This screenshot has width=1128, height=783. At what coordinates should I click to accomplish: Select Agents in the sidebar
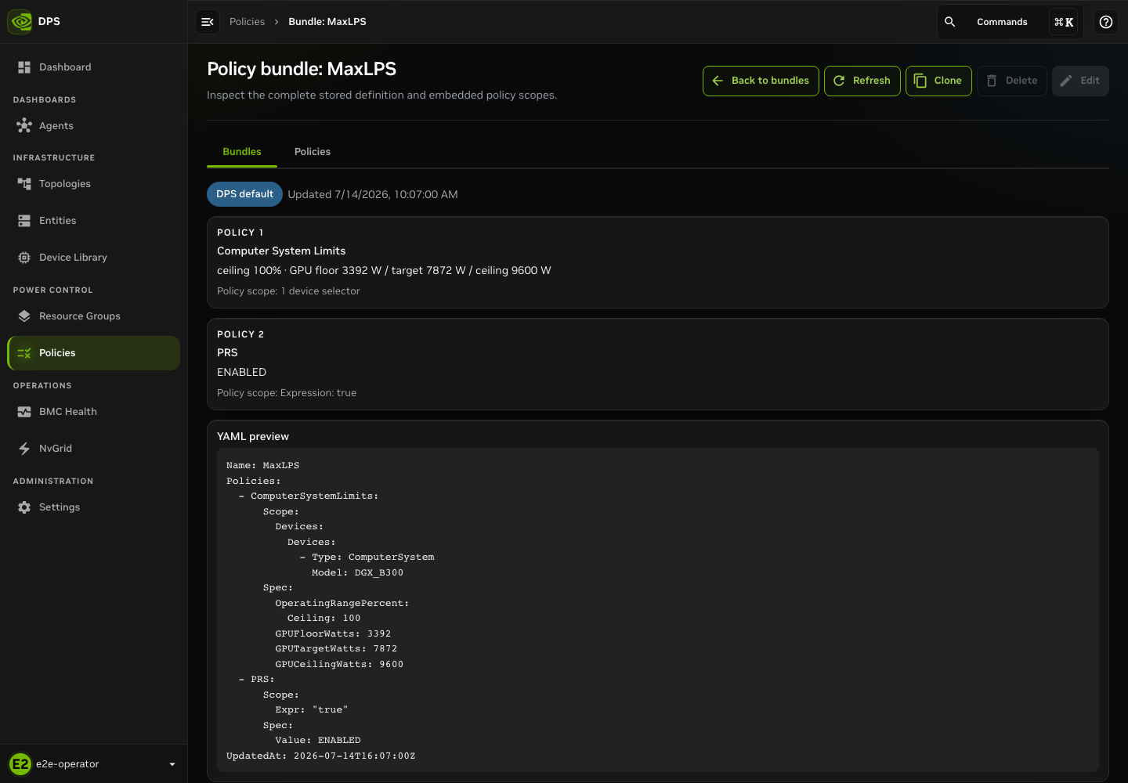(94, 125)
